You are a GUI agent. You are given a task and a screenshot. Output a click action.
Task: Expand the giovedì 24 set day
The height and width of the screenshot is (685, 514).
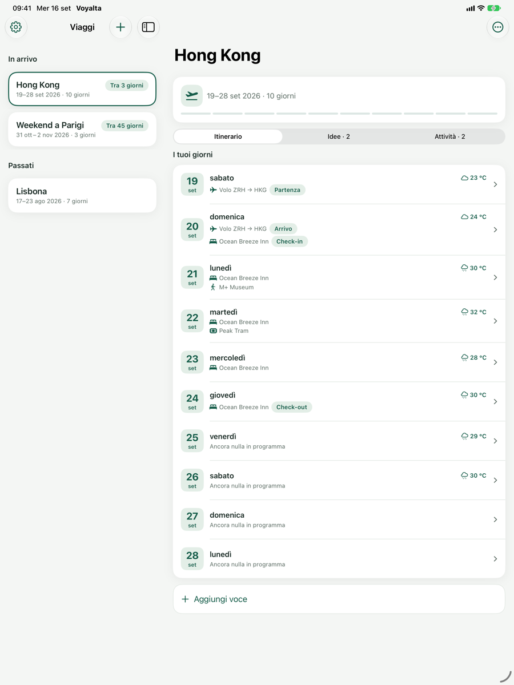339,401
